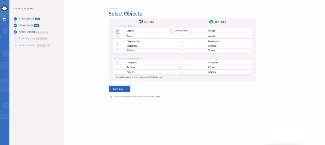Tick the Groups checkbox
The height and width of the screenshot is (145, 325).
pos(118,31)
